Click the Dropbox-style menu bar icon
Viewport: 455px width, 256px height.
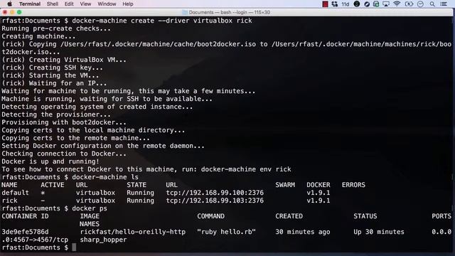[x=335, y=4]
